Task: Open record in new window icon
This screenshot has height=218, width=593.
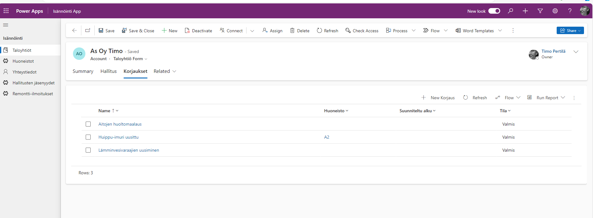Action: [x=88, y=30]
